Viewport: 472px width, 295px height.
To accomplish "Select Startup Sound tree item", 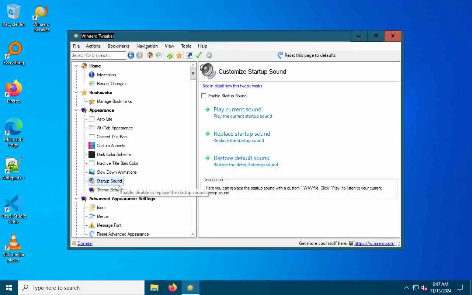I will [x=105, y=181].
